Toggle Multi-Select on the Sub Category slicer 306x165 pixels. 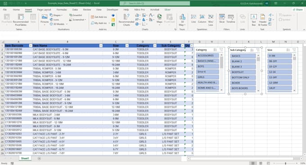252,50
